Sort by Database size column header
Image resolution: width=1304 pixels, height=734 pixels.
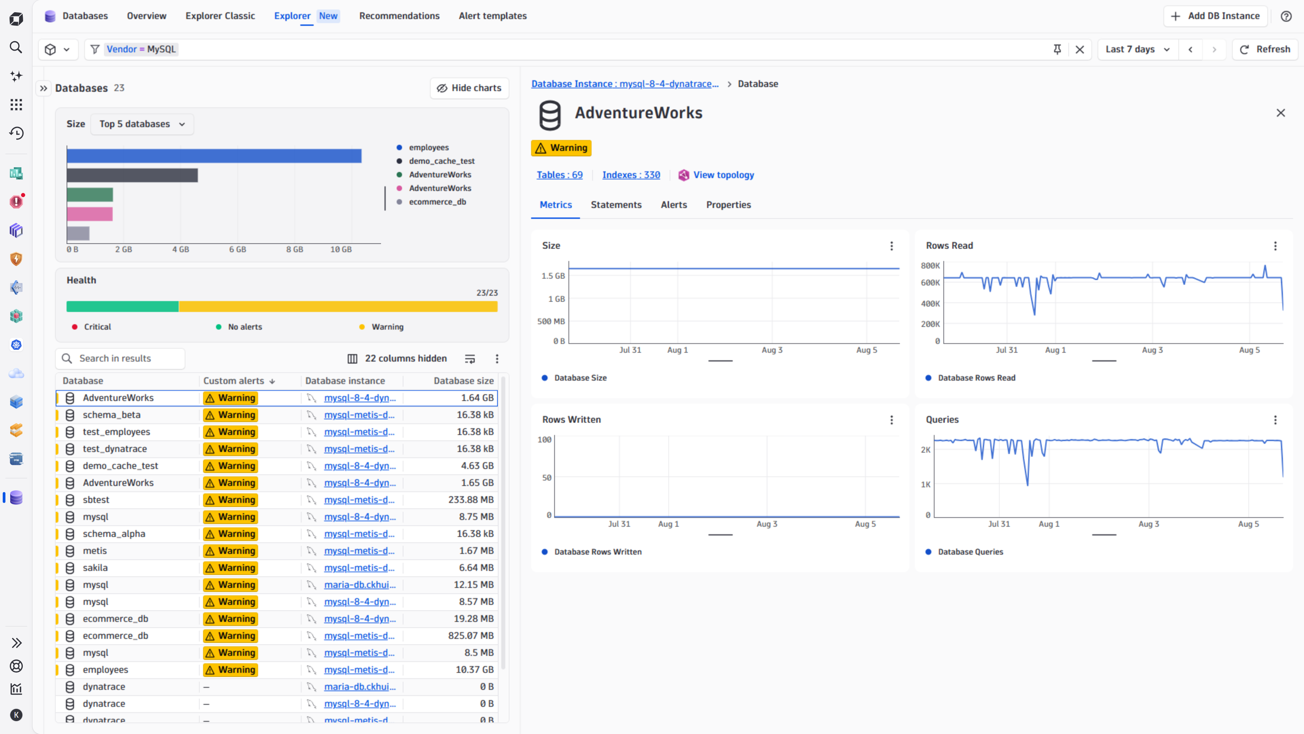[463, 381]
